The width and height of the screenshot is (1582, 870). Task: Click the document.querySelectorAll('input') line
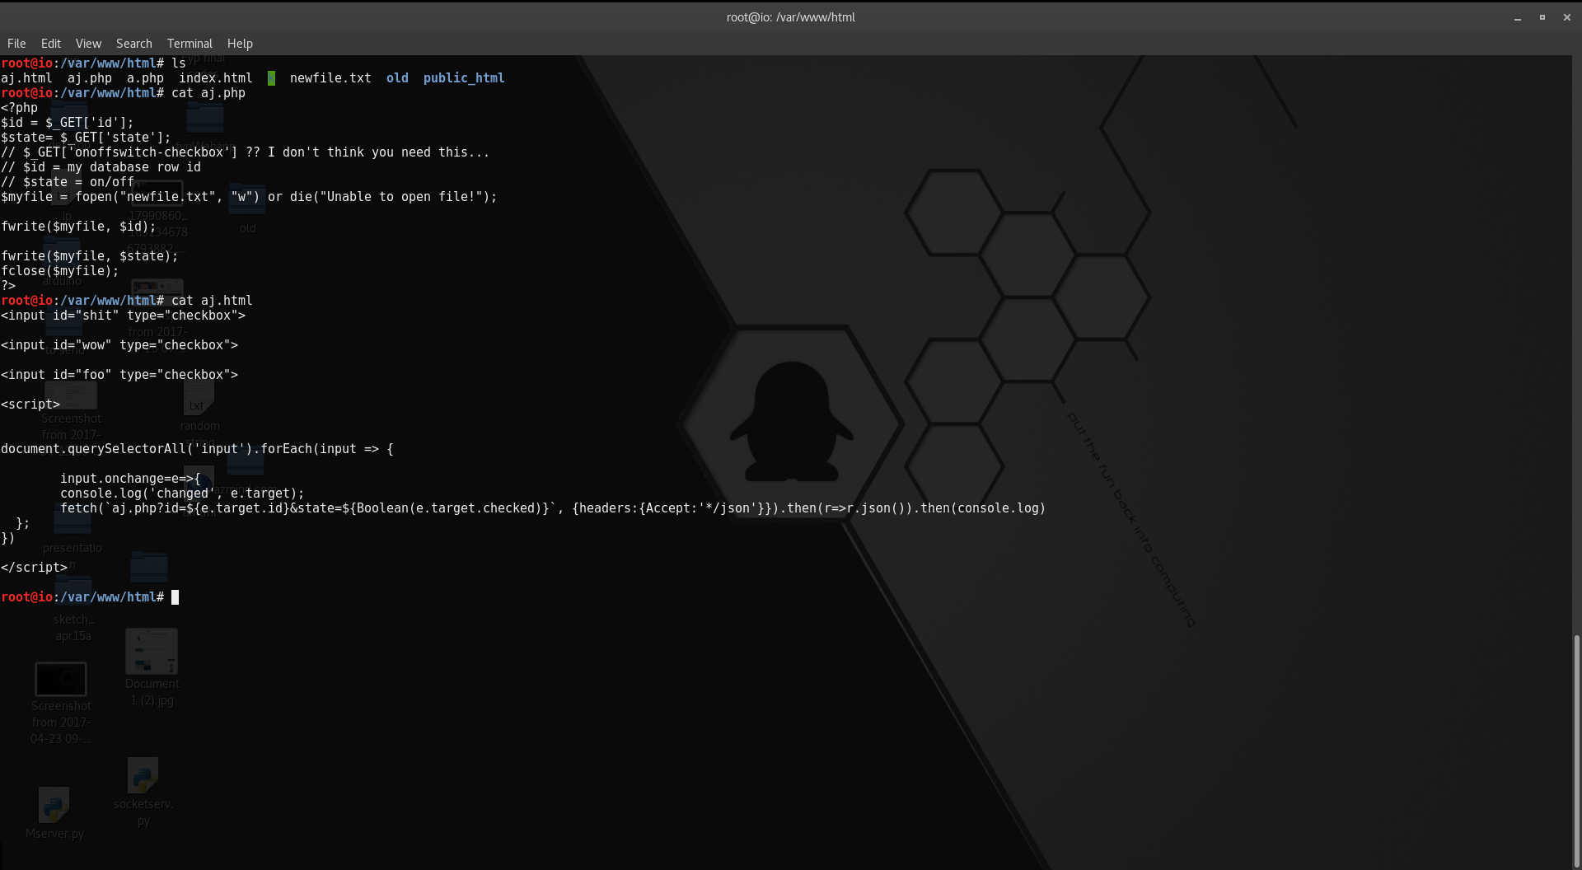(x=197, y=449)
